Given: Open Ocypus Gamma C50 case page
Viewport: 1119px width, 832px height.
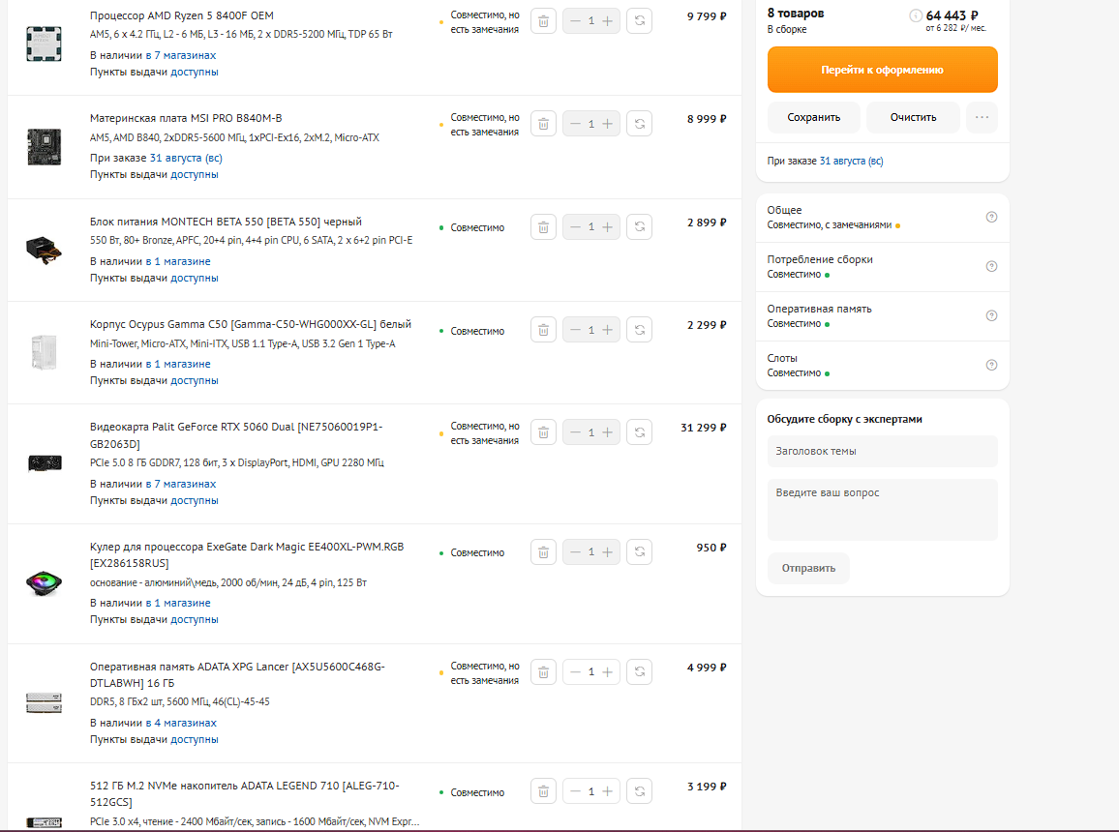Looking at the screenshot, I should 251,324.
